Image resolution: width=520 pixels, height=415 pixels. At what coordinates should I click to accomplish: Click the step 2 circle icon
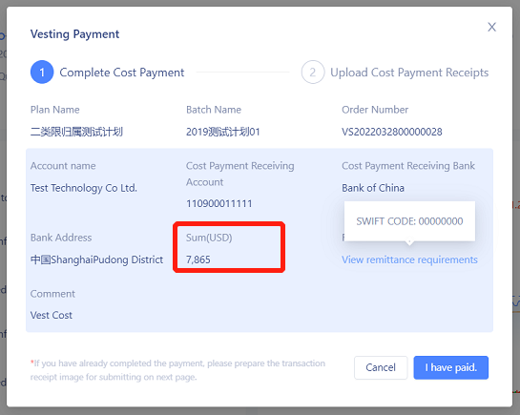pos(312,72)
